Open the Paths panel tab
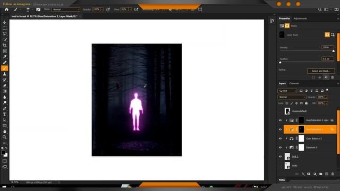This screenshot has width=340, height=191. click(282, 180)
